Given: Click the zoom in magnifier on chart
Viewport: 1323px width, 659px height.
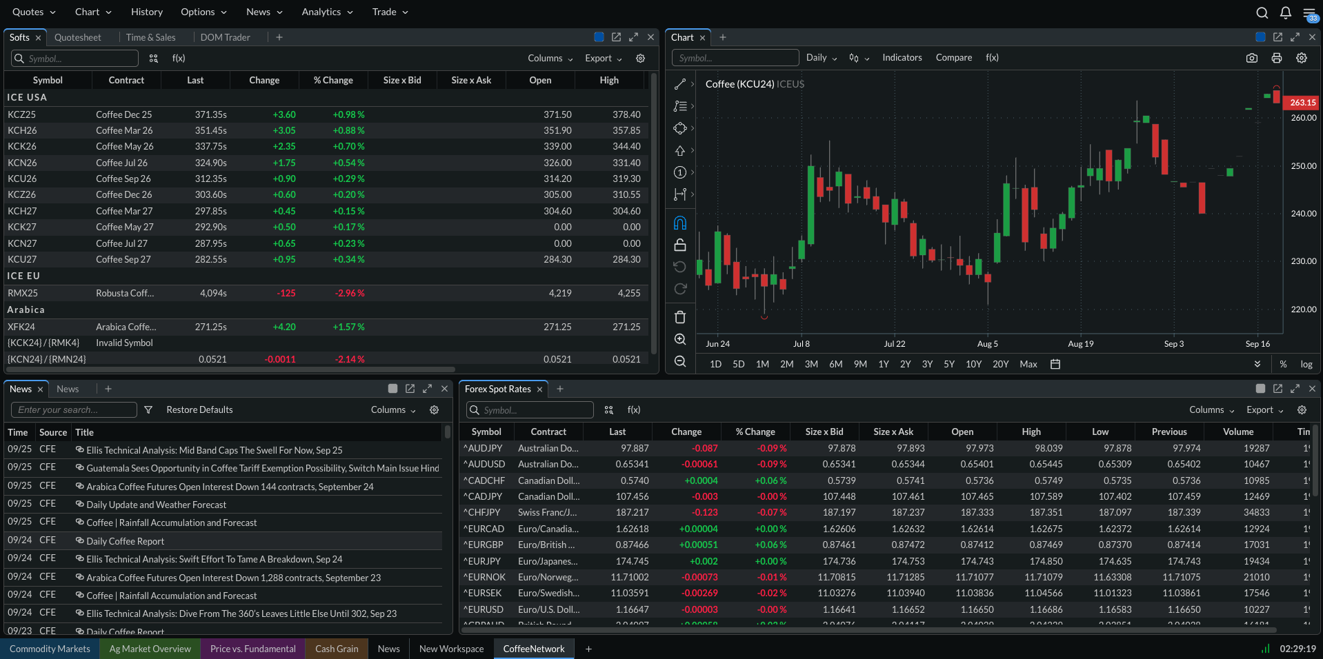Looking at the screenshot, I should tap(680, 339).
